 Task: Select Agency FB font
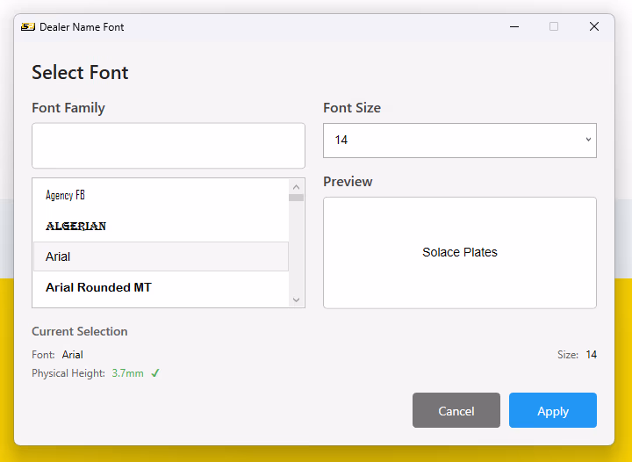click(x=161, y=195)
